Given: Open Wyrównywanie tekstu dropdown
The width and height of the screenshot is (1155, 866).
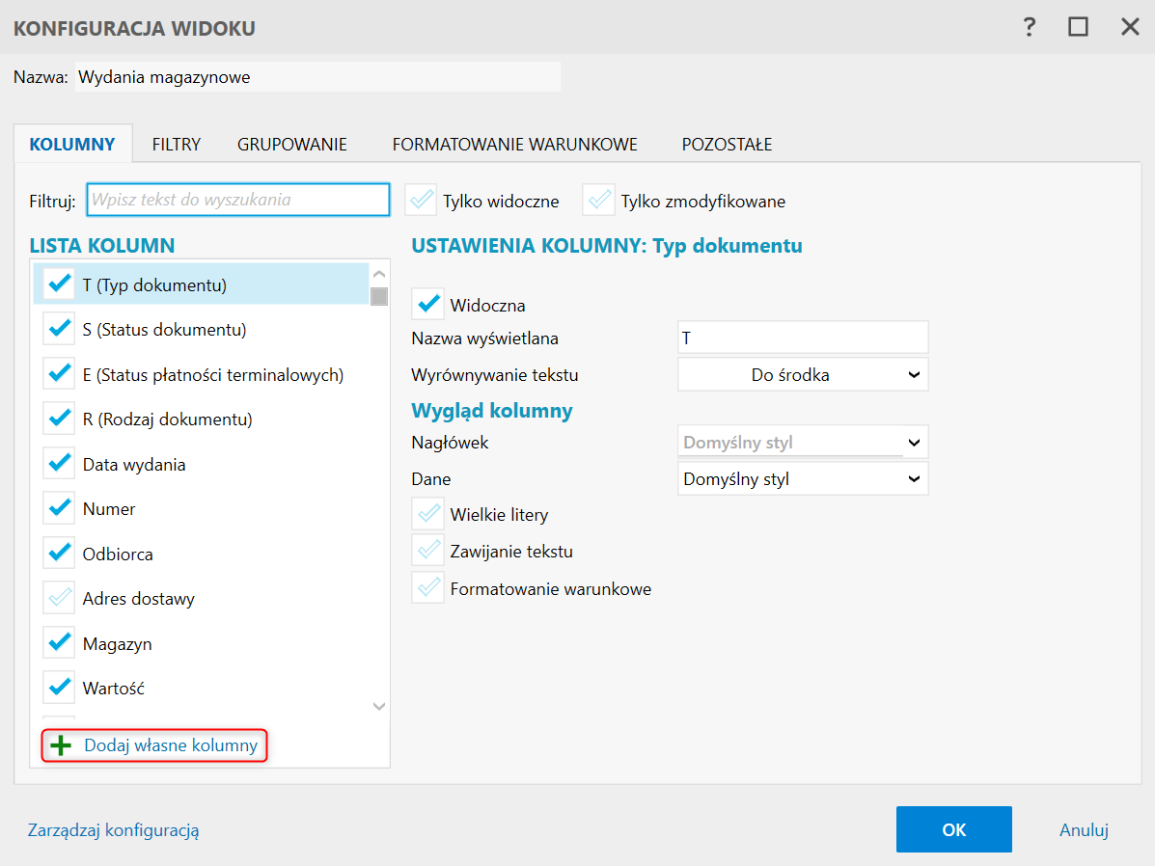Looking at the screenshot, I should (x=803, y=375).
